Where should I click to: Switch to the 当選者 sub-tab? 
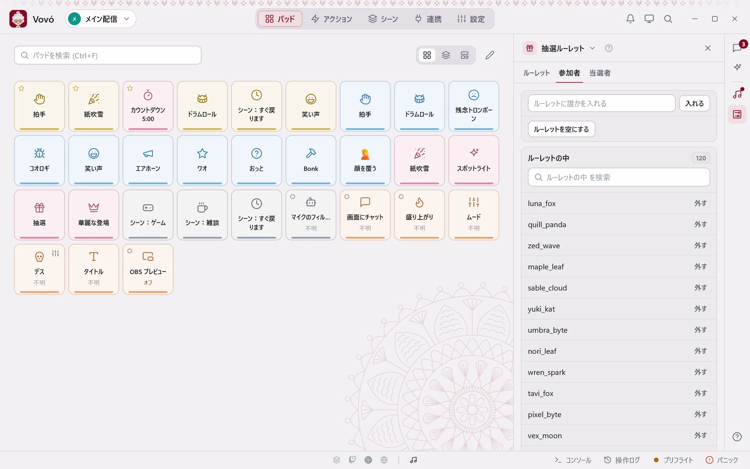[x=600, y=73]
